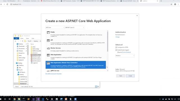Select Pictures in Explorer quick access
This screenshot has height=101, width=180.
tap(21, 51)
